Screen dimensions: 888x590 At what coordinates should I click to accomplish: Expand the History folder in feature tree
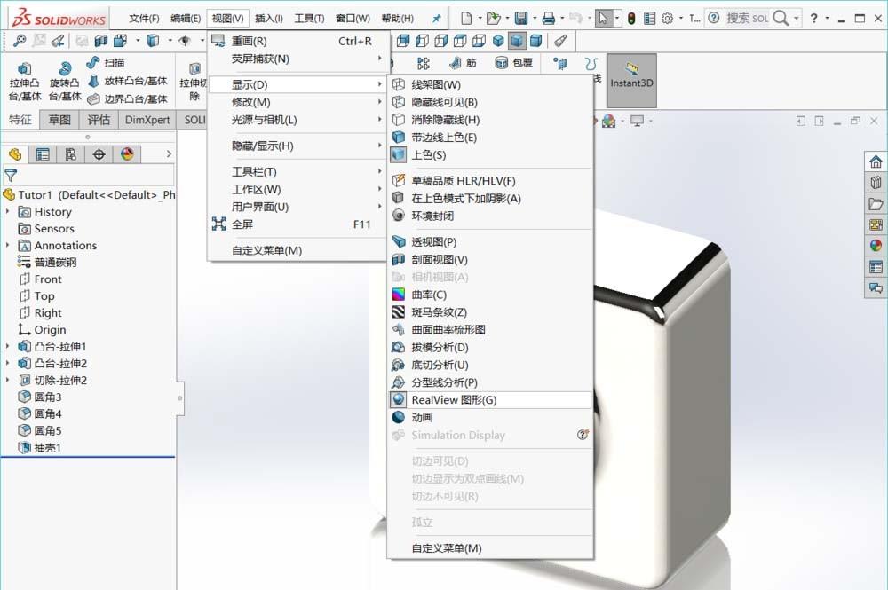tap(9, 211)
